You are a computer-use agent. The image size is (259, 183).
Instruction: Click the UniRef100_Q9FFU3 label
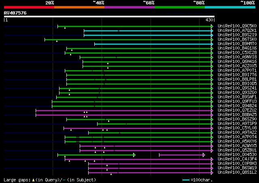coord(237,102)
